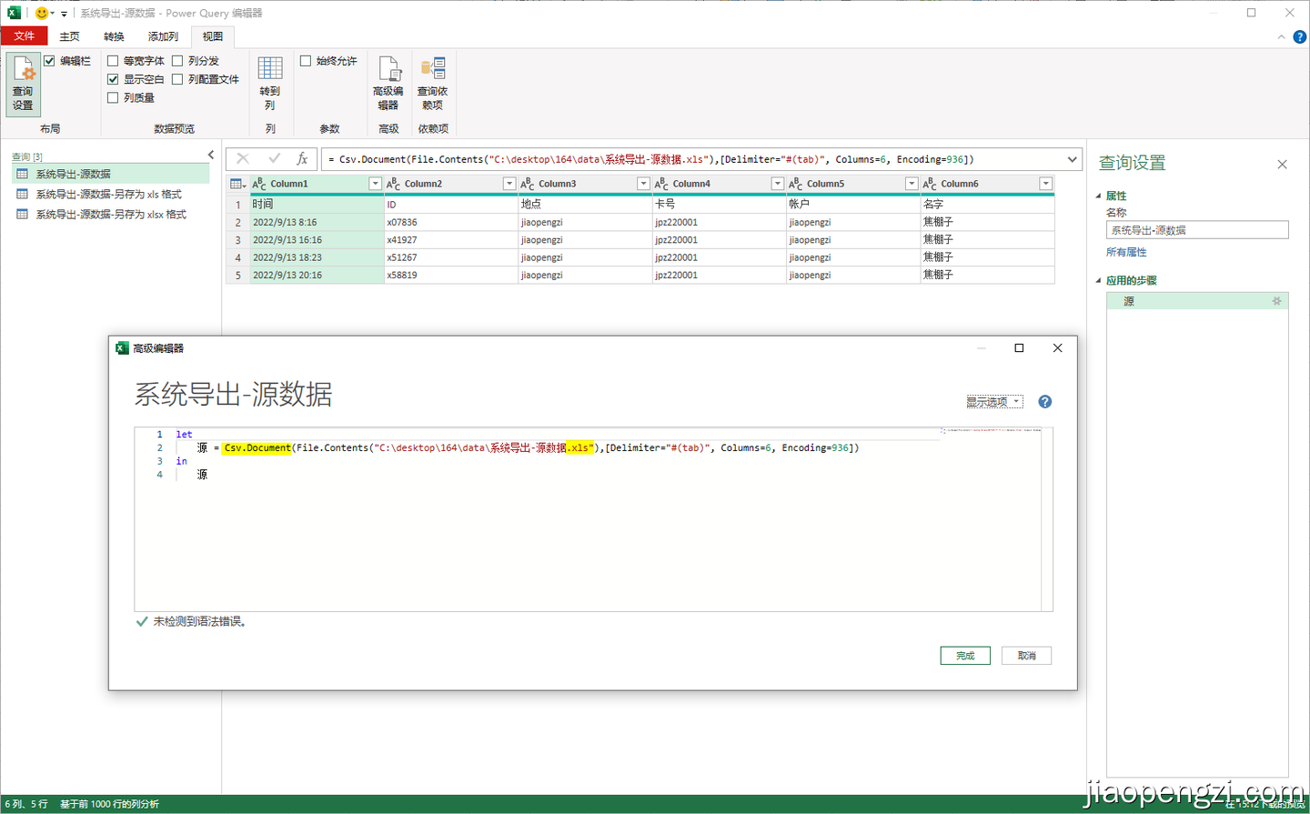Click the 完成 button in the dialog
1310x814 pixels.
(964, 655)
